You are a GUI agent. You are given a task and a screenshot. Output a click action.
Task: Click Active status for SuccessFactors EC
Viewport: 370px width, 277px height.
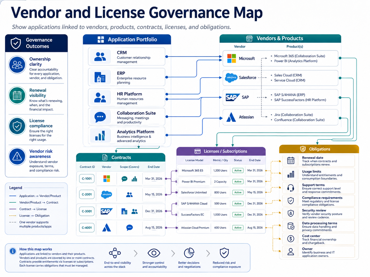pos(238,215)
